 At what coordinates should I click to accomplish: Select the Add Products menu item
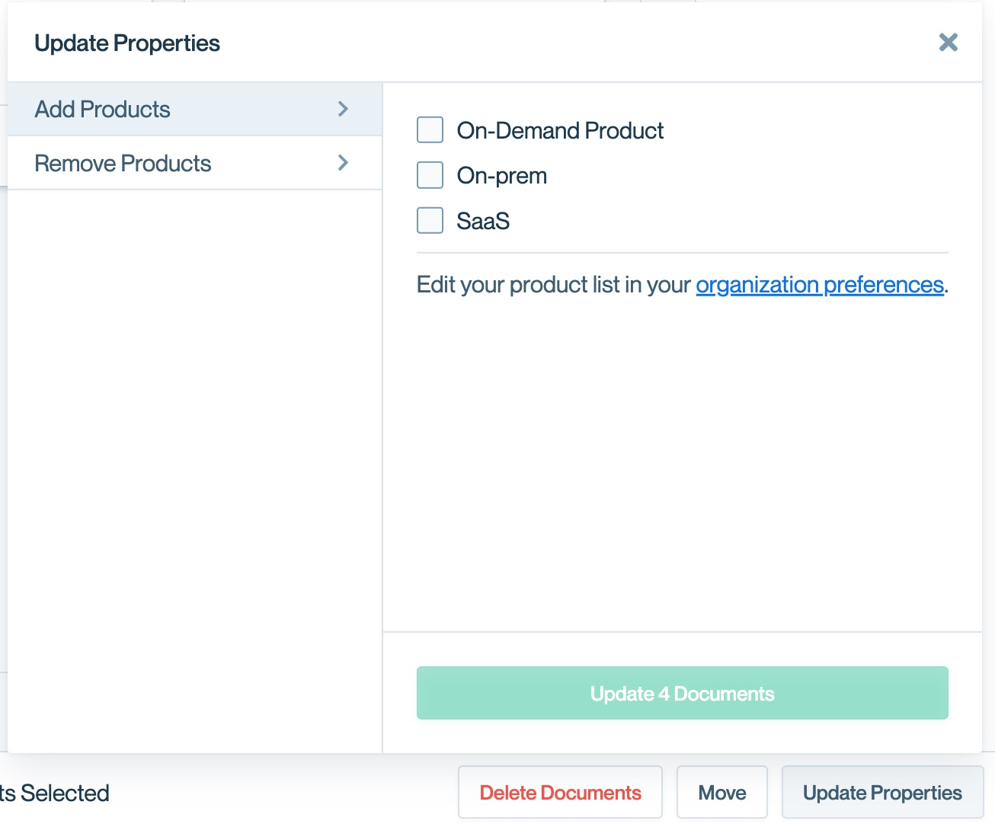click(x=103, y=110)
